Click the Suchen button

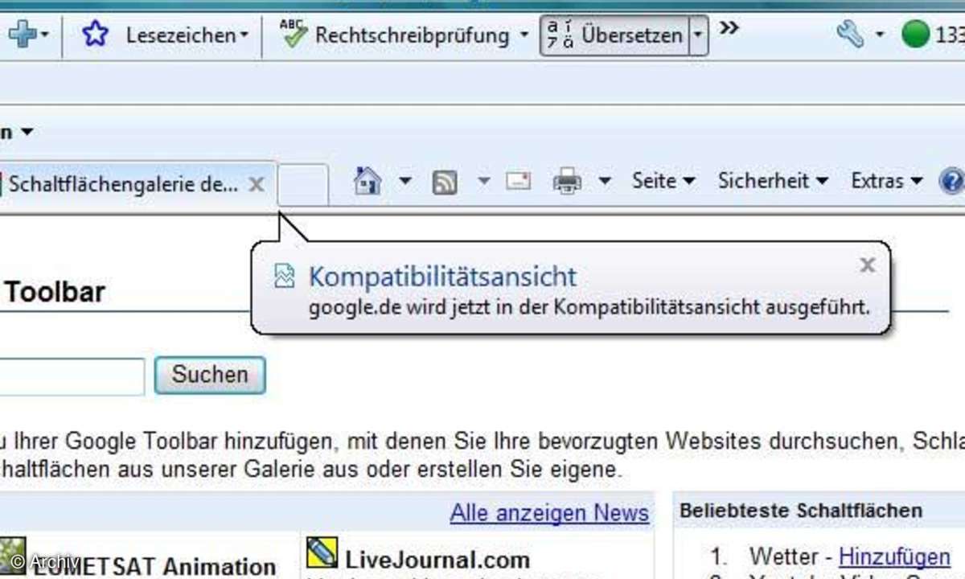pos(210,375)
